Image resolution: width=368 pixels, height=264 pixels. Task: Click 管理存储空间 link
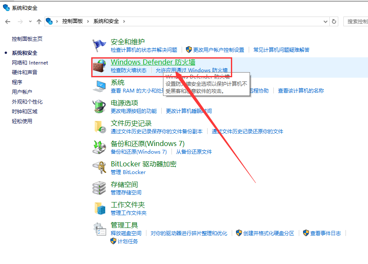pos(126,192)
